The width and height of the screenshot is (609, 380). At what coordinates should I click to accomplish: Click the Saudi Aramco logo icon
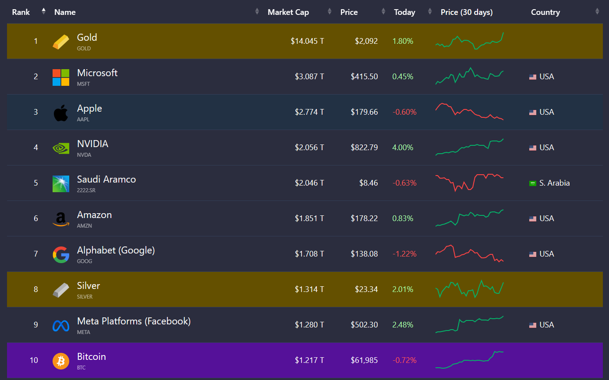61,183
